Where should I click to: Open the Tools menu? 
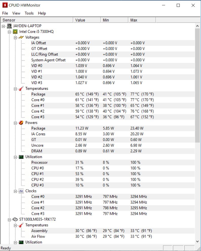coord(29,13)
